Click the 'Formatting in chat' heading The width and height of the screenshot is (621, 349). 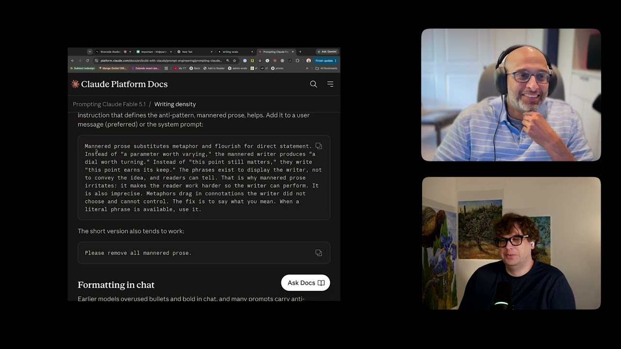[116, 285]
